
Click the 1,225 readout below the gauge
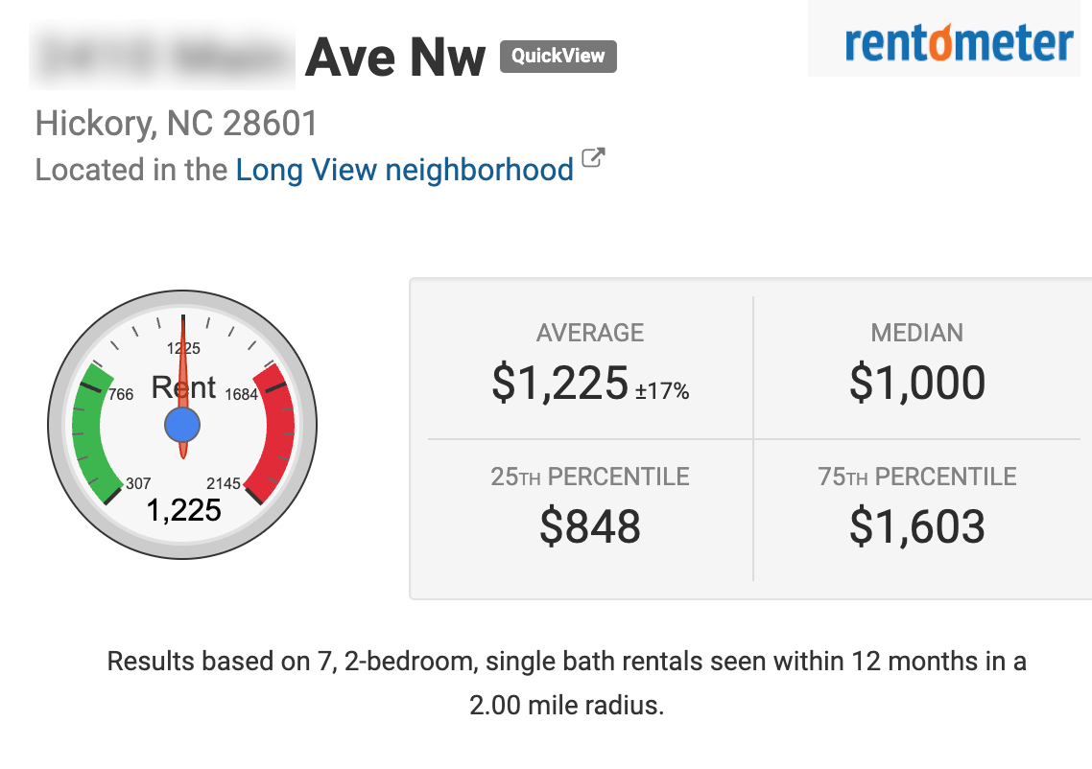coord(183,510)
